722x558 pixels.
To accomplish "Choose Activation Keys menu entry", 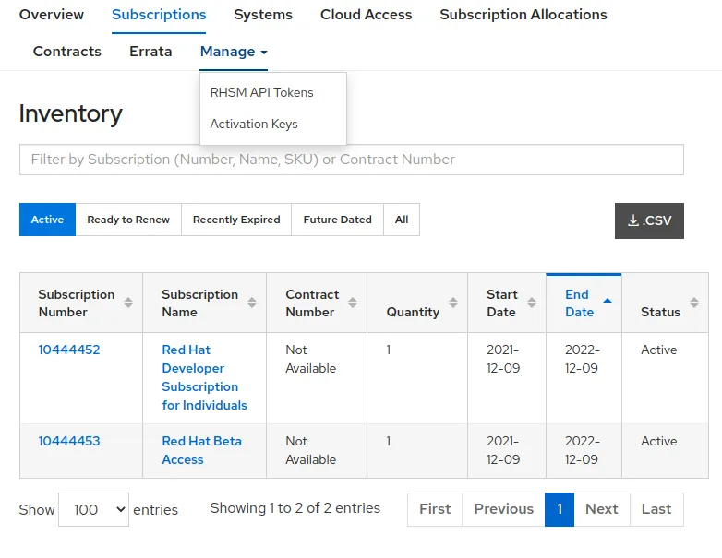I will pyautogui.click(x=254, y=125).
